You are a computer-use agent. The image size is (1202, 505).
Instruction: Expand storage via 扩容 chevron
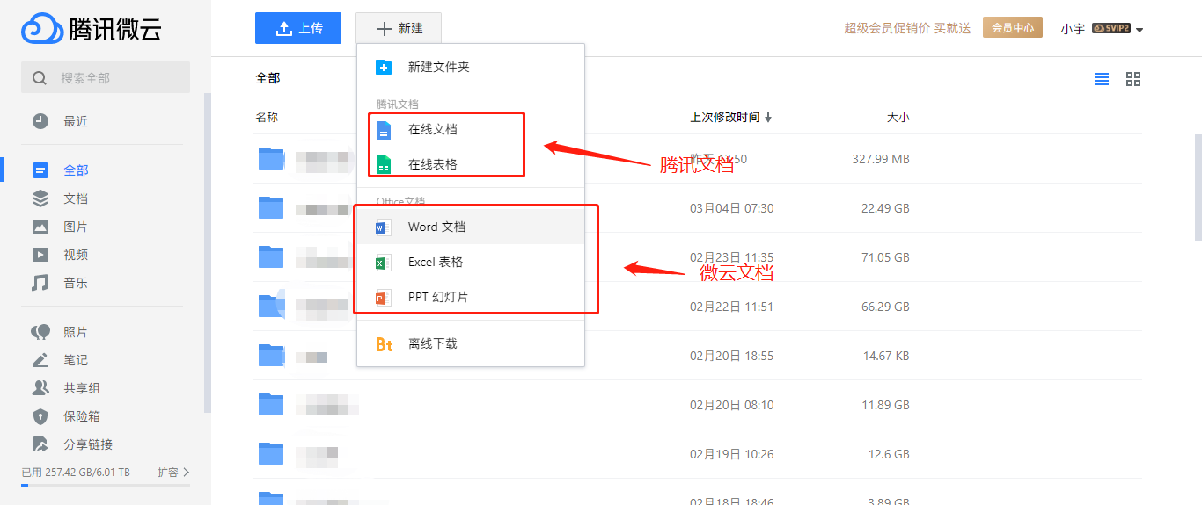click(x=187, y=473)
